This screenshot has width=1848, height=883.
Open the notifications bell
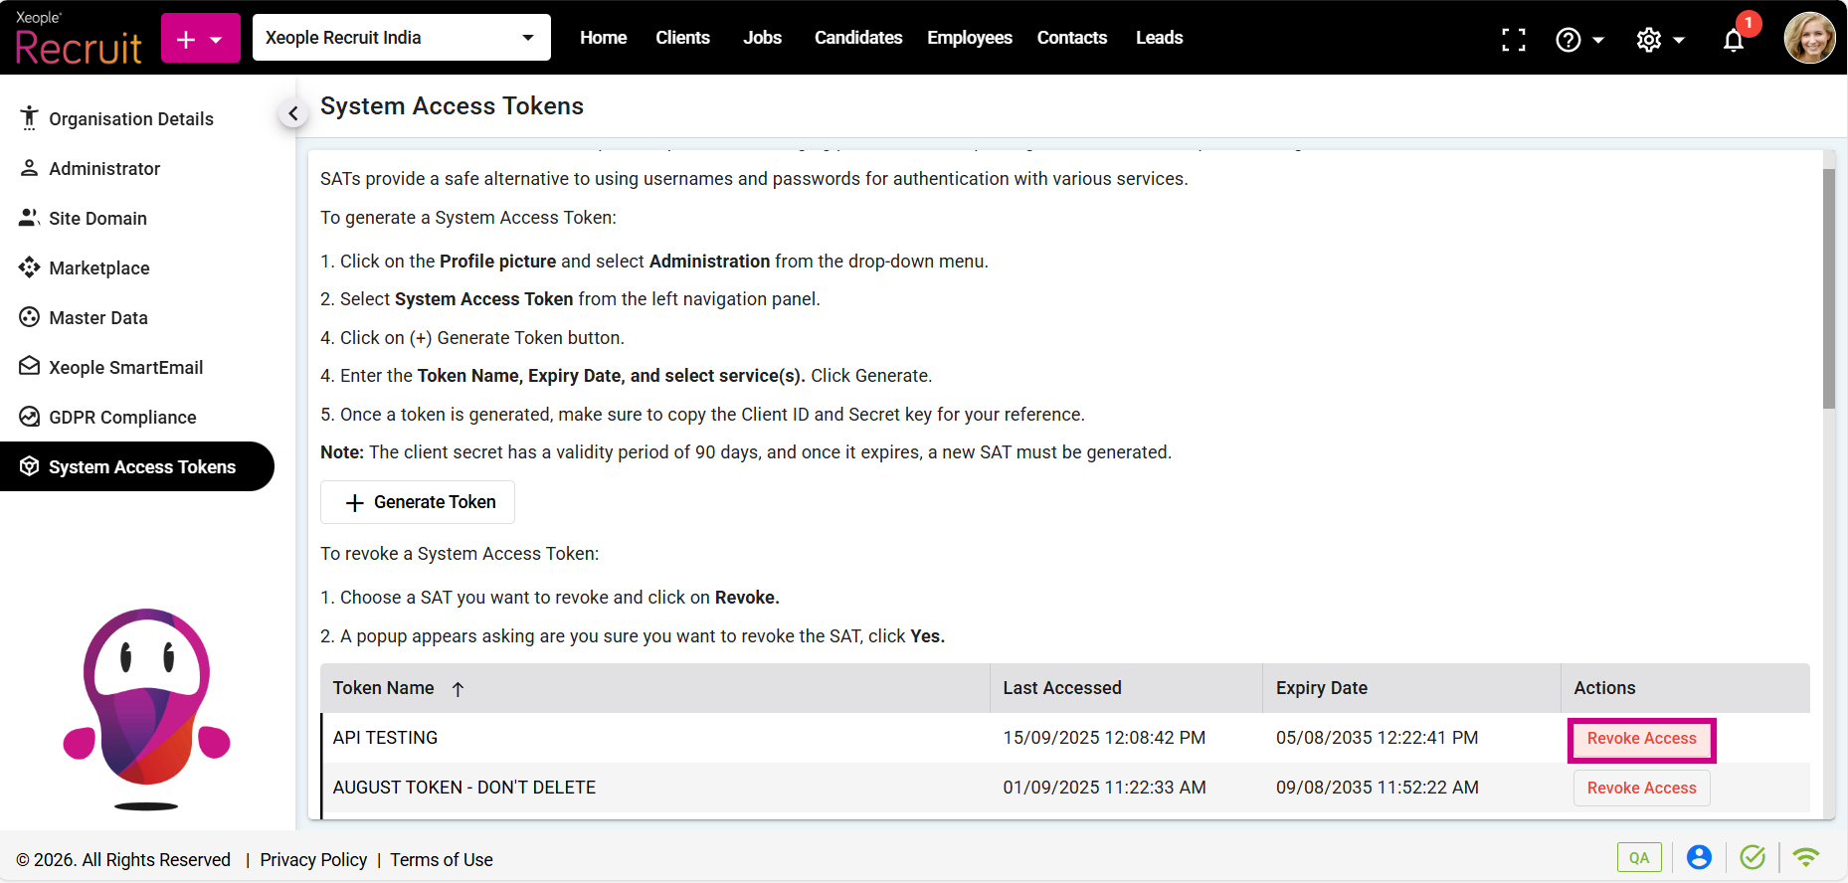(1734, 40)
